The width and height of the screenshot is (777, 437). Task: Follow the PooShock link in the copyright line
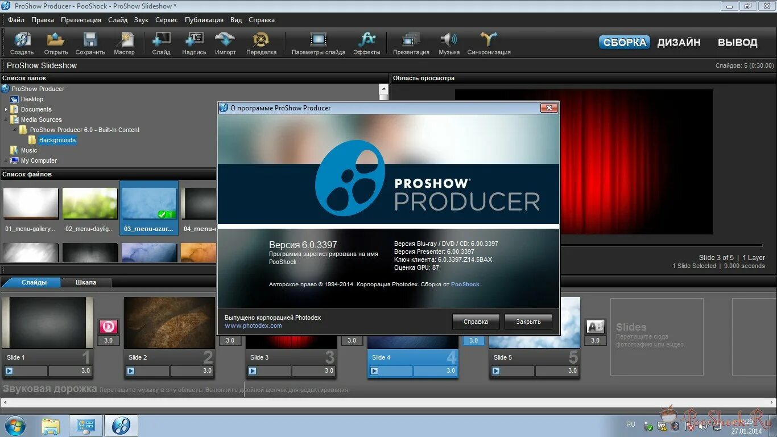coord(465,284)
